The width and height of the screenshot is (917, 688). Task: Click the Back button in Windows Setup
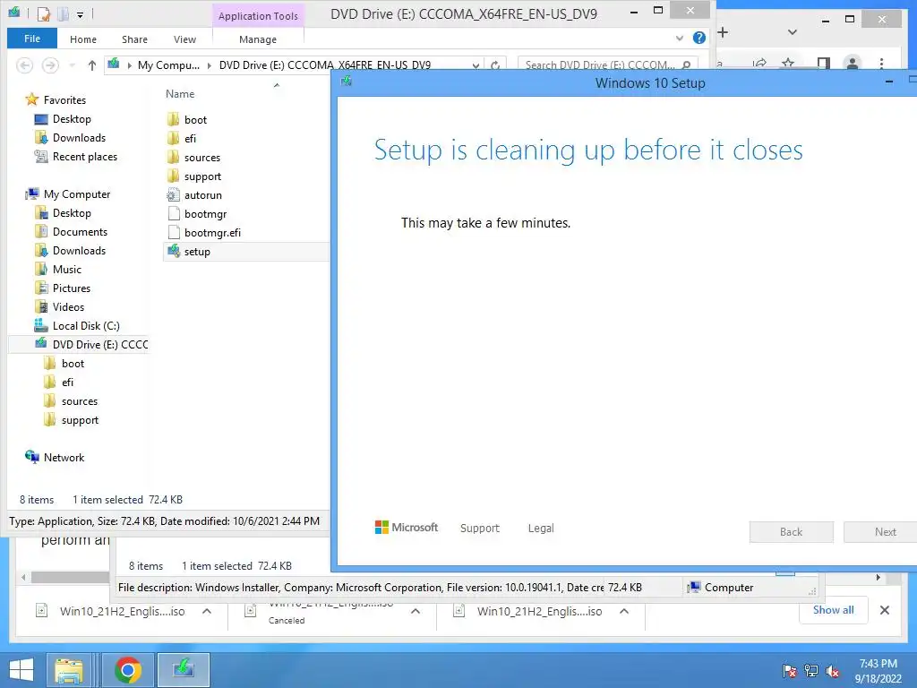pos(792,532)
